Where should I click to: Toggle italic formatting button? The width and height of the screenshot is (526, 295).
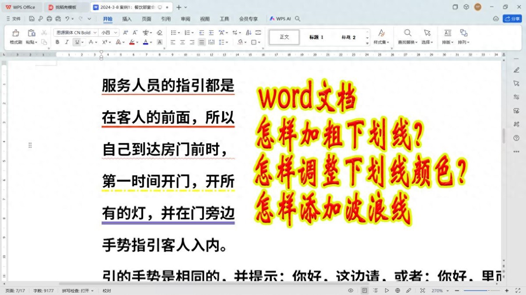point(67,42)
